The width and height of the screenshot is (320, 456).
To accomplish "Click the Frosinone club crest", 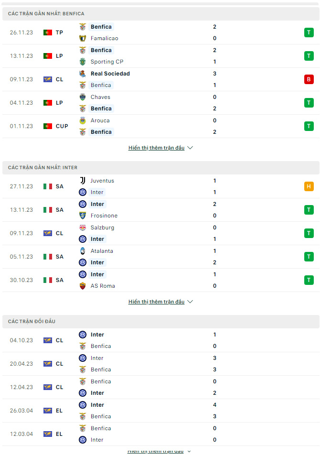I will (83, 216).
